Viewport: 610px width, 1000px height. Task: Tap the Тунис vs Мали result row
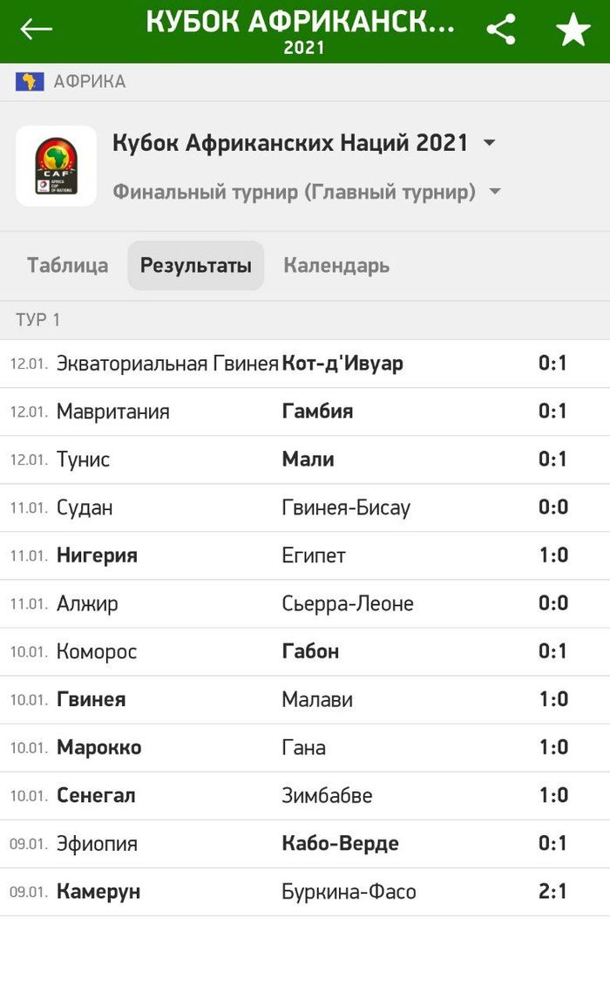tap(305, 459)
